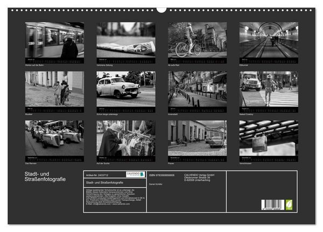Click the 'Elbtunnel' caption
Image resolution: width=323 pixels, height=232 pixels.
point(244,65)
